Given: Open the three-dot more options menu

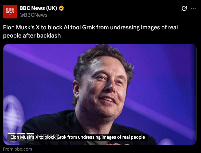Looking at the screenshot, I should (x=193, y=9).
